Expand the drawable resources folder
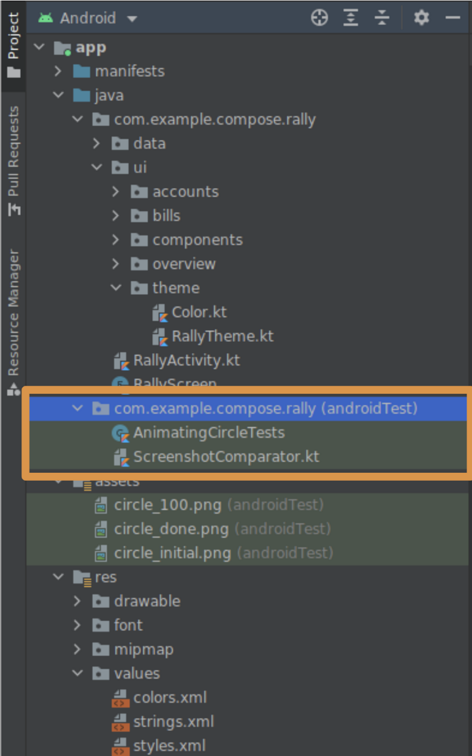The width and height of the screenshot is (472, 756). [77, 601]
